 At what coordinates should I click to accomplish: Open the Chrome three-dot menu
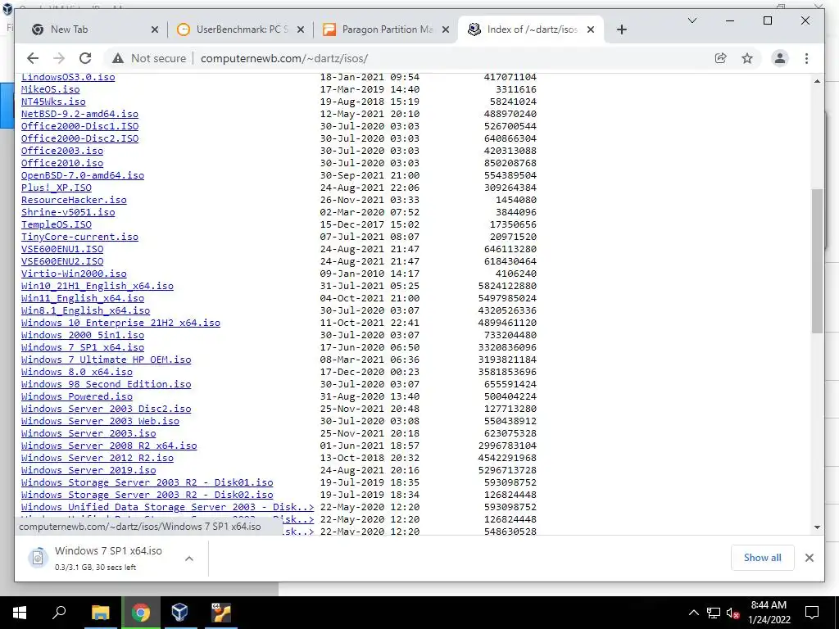tap(806, 58)
